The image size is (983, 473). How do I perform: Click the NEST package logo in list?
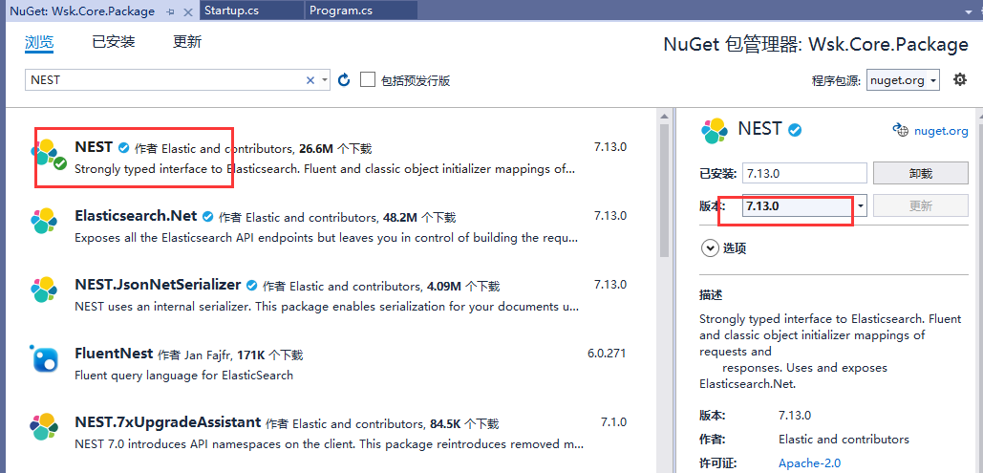pos(46,153)
